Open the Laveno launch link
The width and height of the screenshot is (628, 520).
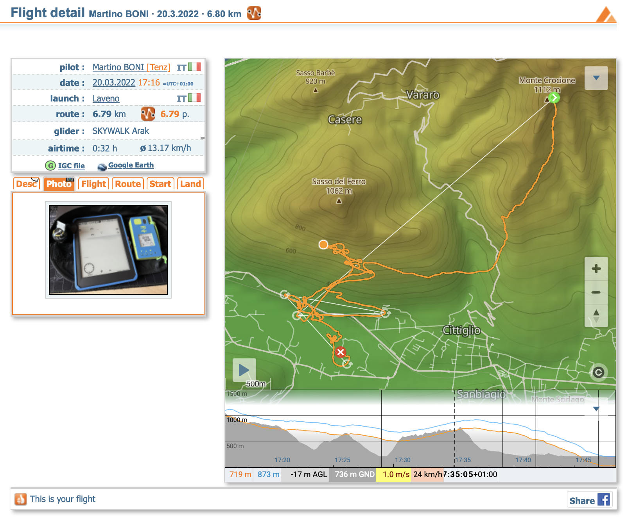click(106, 98)
